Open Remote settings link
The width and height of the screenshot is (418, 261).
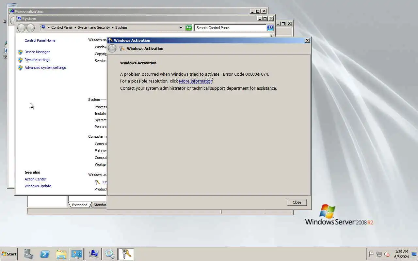point(37,60)
